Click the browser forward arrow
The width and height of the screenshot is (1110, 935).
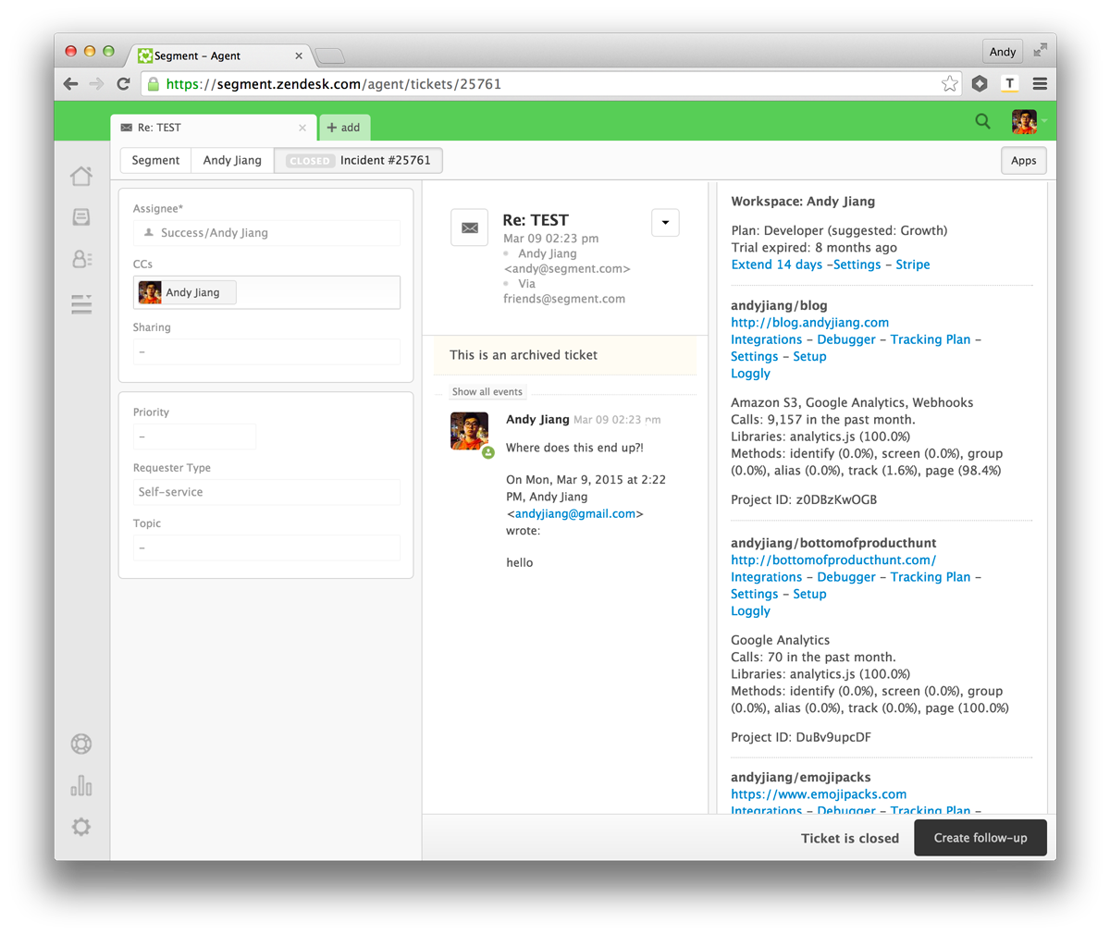(x=96, y=84)
